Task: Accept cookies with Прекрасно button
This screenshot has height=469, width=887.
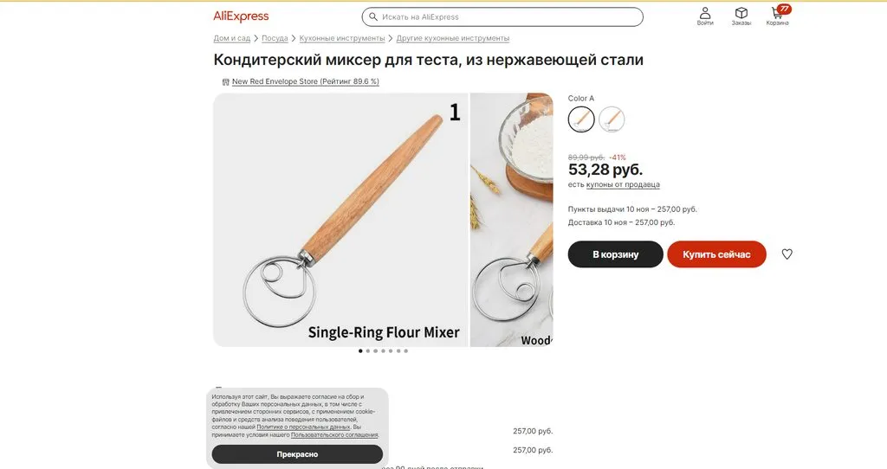Action: tap(297, 454)
